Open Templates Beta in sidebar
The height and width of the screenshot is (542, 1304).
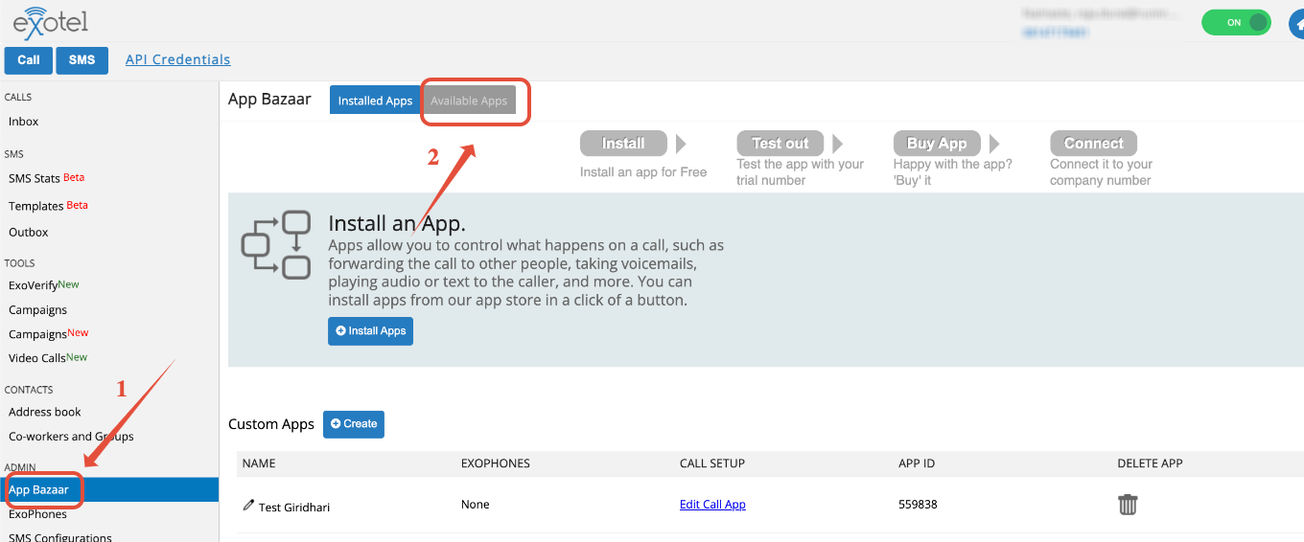pyautogui.click(x=48, y=206)
